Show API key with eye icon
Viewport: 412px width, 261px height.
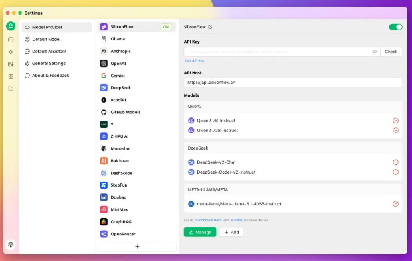tap(375, 52)
